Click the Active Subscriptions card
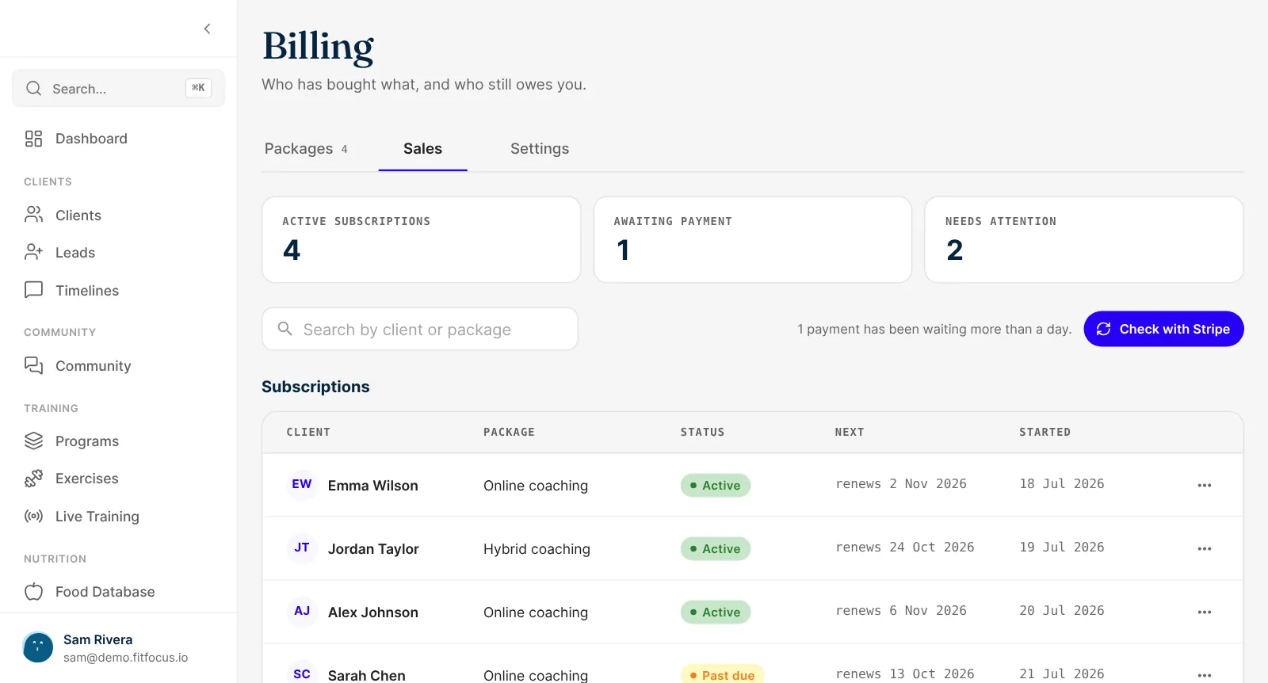The width and height of the screenshot is (1268, 683). point(422,240)
